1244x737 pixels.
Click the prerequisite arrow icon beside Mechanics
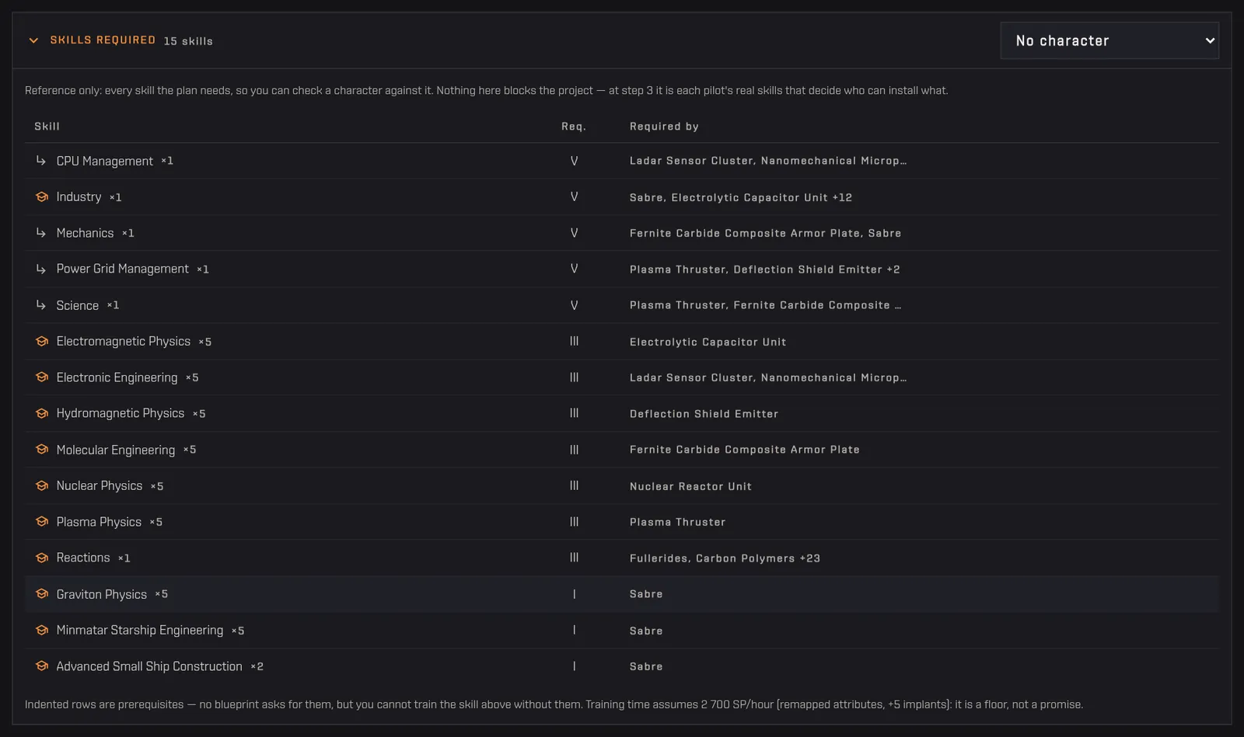click(41, 233)
